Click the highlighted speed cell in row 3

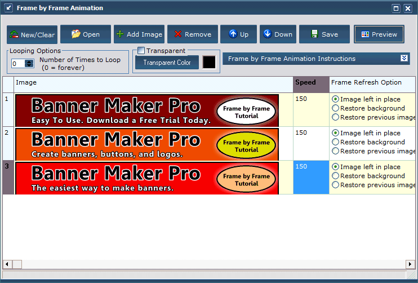click(311, 178)
